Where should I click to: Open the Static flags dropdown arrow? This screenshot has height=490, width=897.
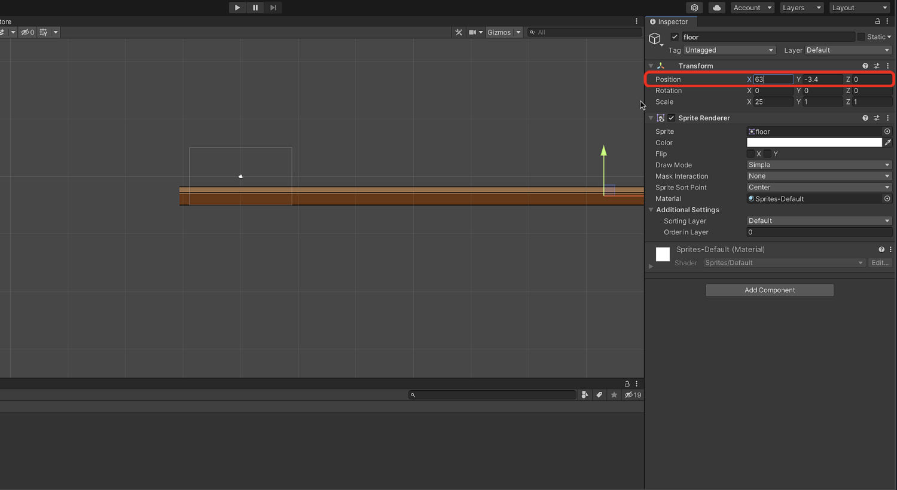point(889,37)
